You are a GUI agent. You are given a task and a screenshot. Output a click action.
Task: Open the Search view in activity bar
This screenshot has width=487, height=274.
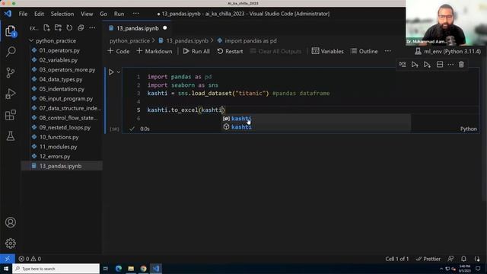coord(11,52)
